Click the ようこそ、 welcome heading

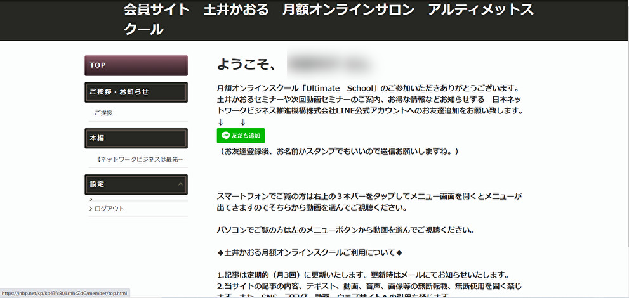(x=246, y=64)
